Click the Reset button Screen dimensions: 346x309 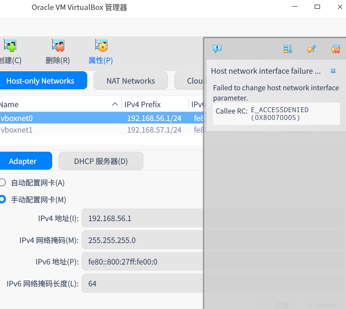click(x=322, y=304)
